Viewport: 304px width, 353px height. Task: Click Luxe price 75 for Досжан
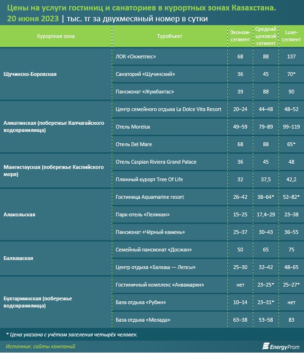(x=291, y=250)
